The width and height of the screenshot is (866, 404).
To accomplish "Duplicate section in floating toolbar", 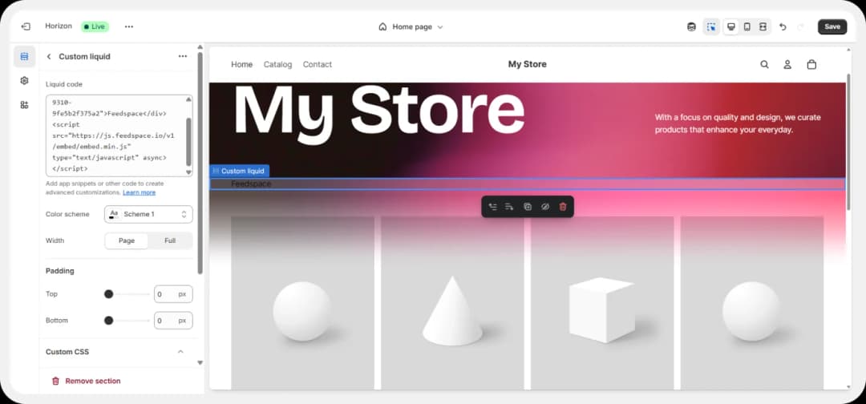I will (528, 207).
